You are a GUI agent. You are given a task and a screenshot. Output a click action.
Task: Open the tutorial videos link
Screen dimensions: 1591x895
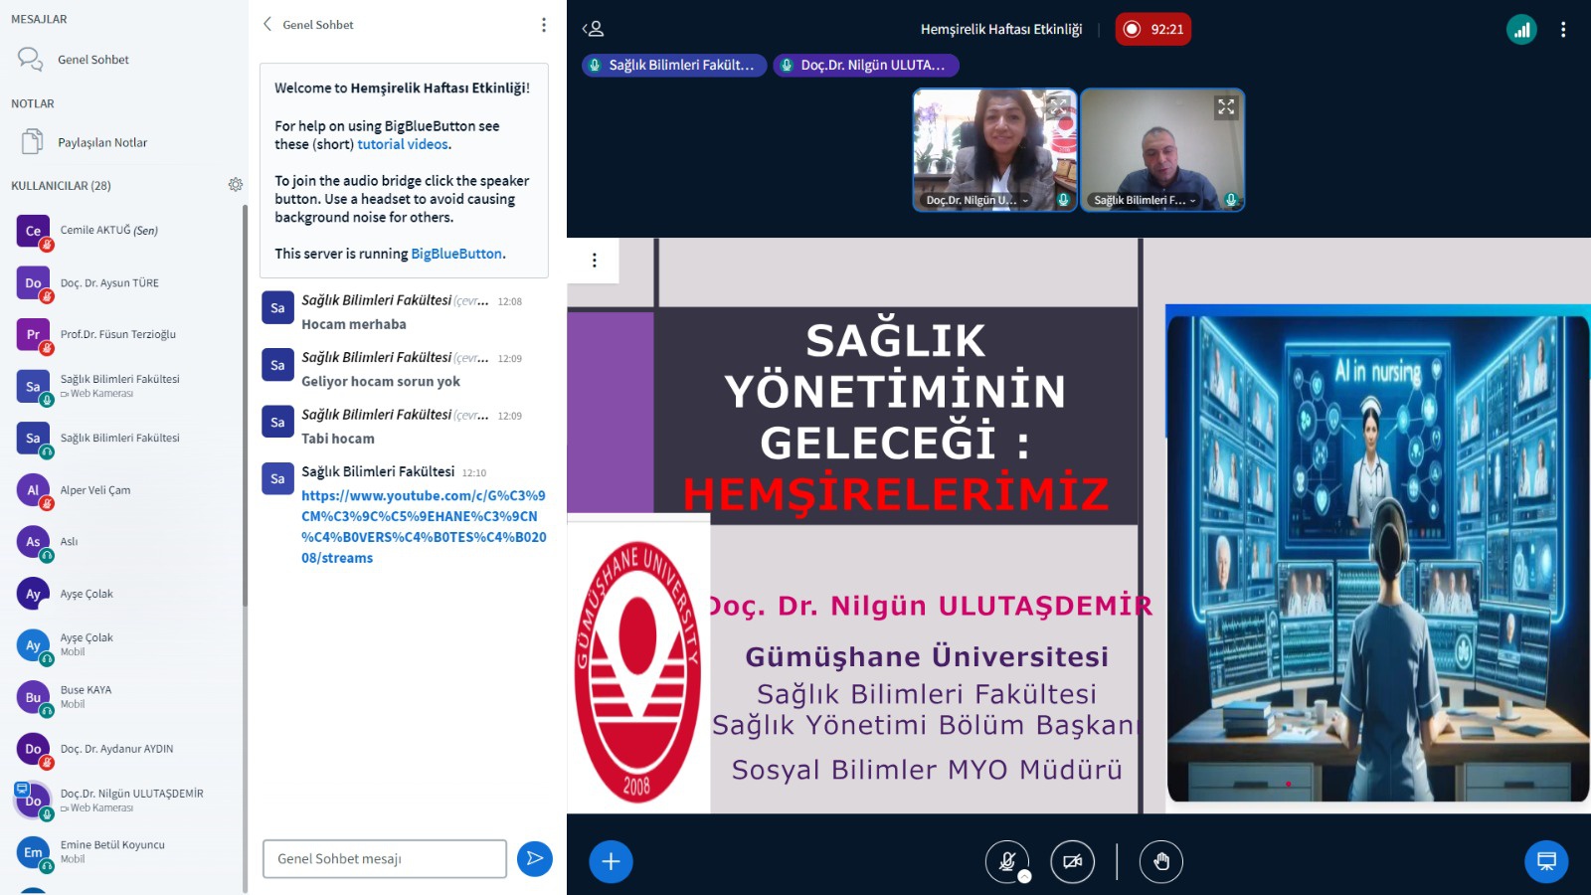tap(403, 144)
